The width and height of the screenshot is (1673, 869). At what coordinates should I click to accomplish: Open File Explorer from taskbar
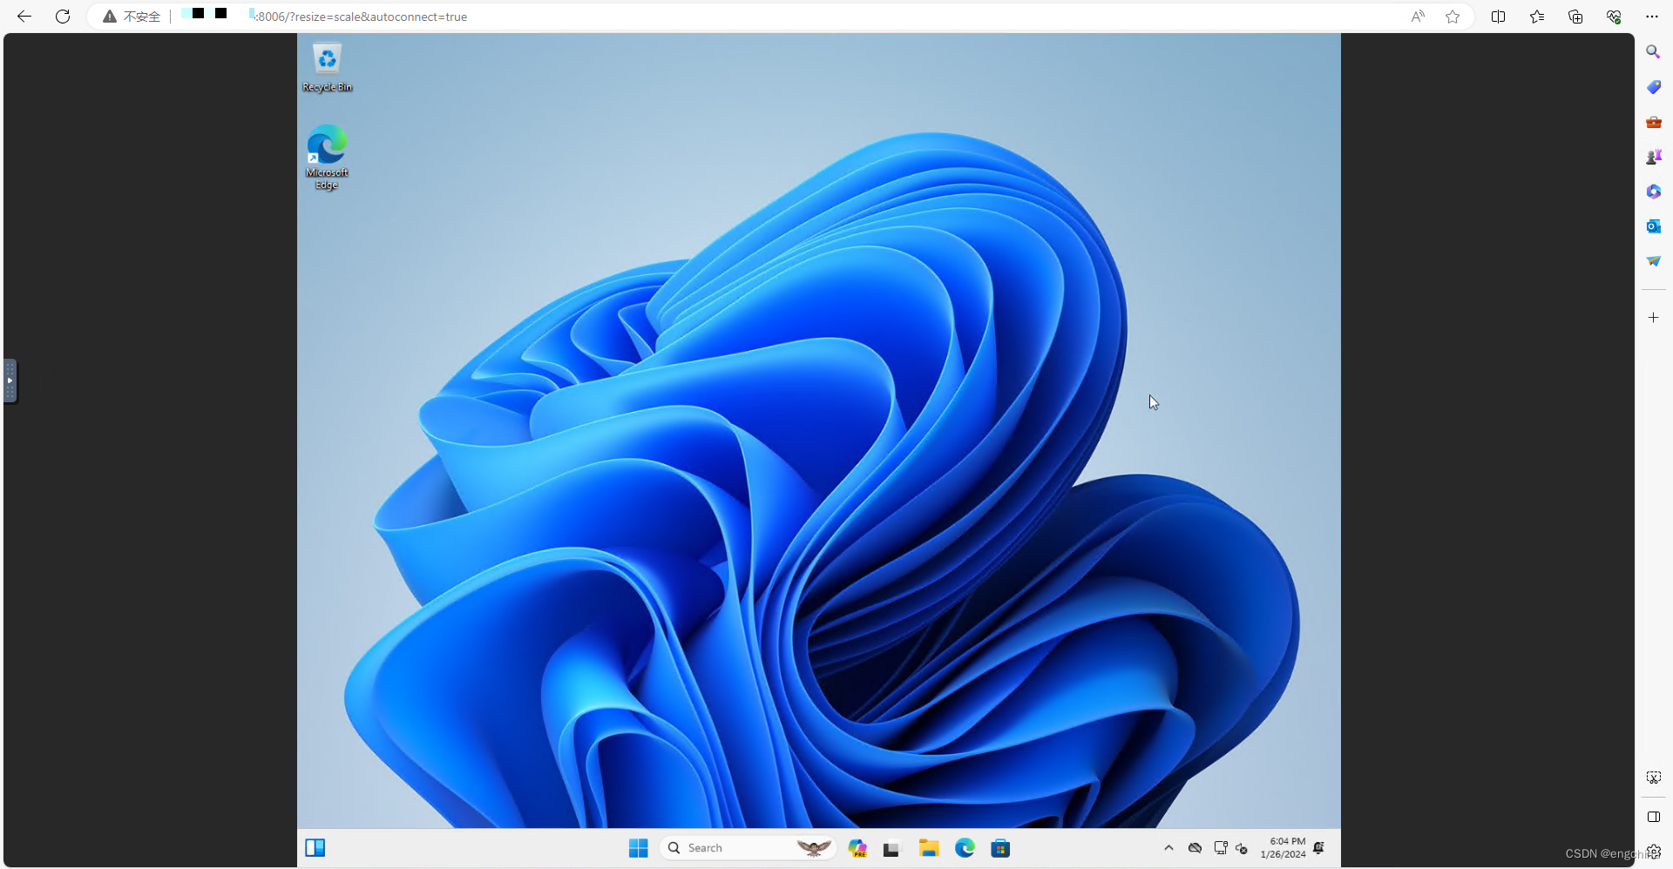point(929,848)
